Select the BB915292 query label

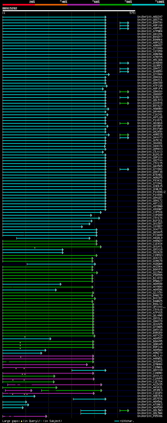click(10, 8)
